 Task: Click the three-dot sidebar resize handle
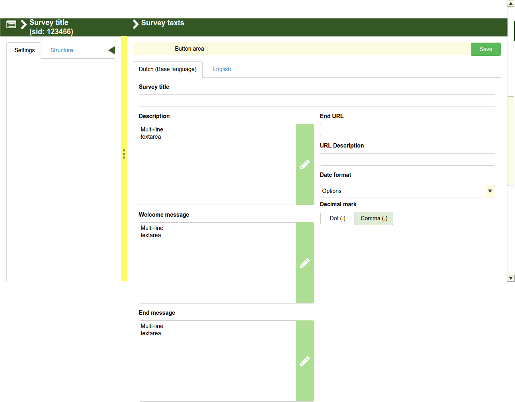[124, 154]
